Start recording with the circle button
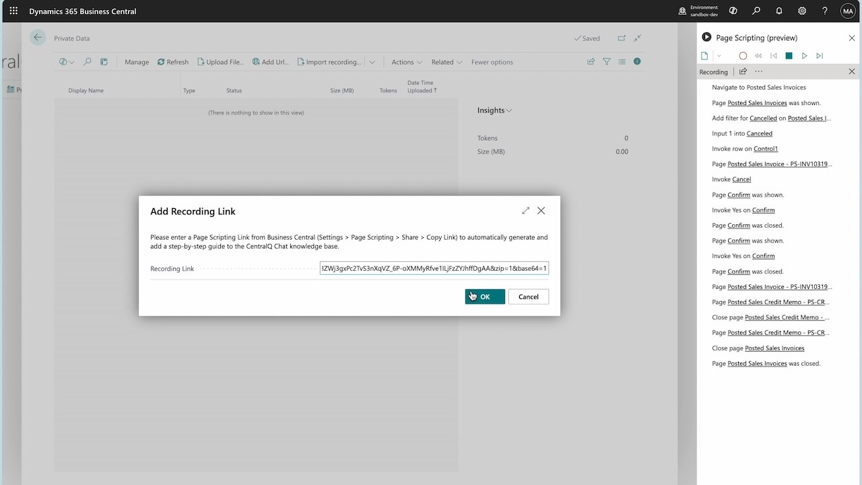The height and width of the screenshot is (485, 862). coord(743,56)
